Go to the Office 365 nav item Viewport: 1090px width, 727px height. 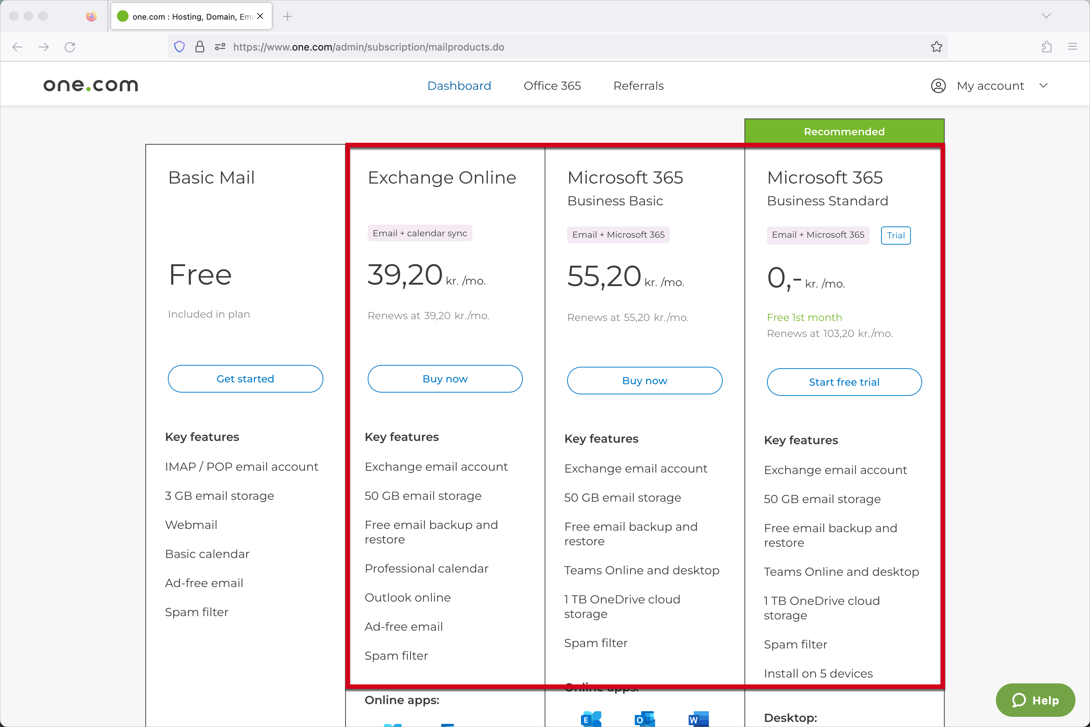click(x=552, y=86)
